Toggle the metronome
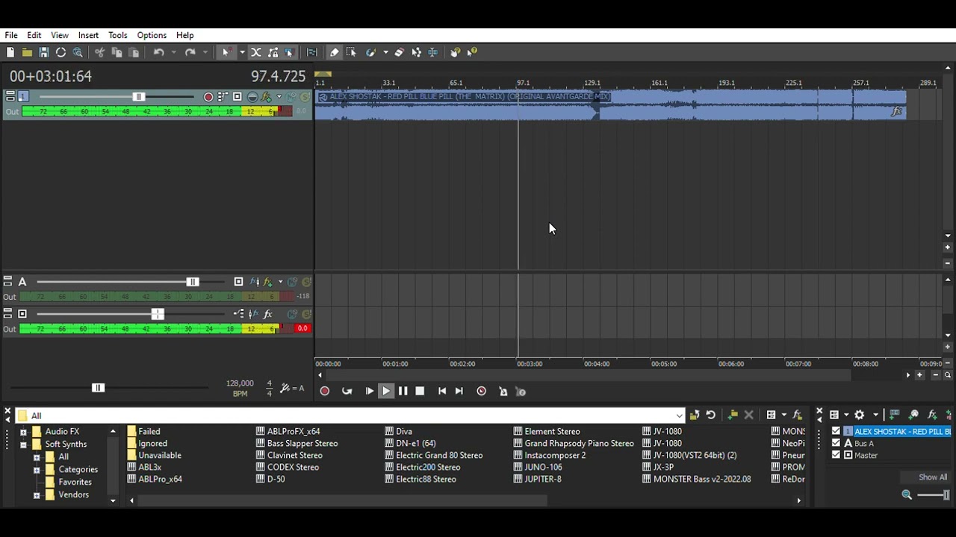956x537 pixels. (x=503, y=391)
